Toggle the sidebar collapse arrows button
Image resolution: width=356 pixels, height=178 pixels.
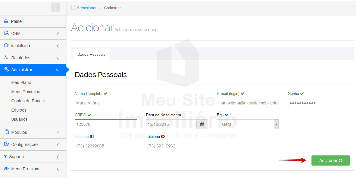[x=55, y=8]
